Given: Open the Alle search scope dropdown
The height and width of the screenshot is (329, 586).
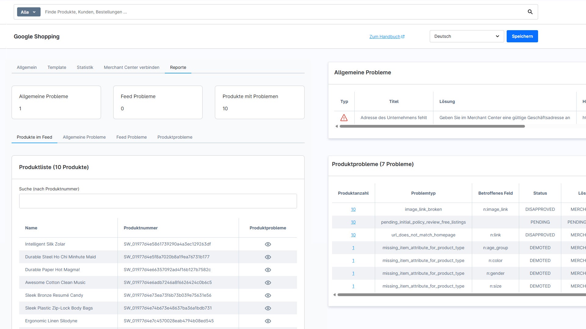Looking at the screenshot, I should click(29, 12).
